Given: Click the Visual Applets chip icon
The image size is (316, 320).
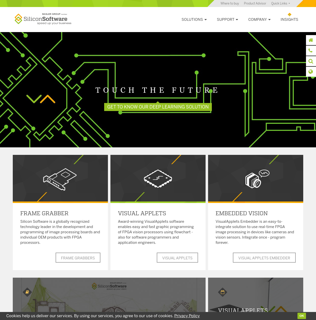Looking at the screenshot, I should coord(158,178).
